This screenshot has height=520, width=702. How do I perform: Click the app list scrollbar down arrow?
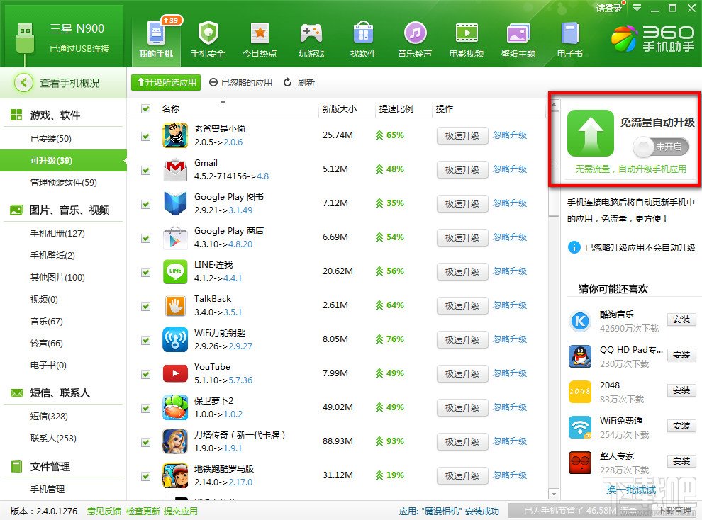554,494
